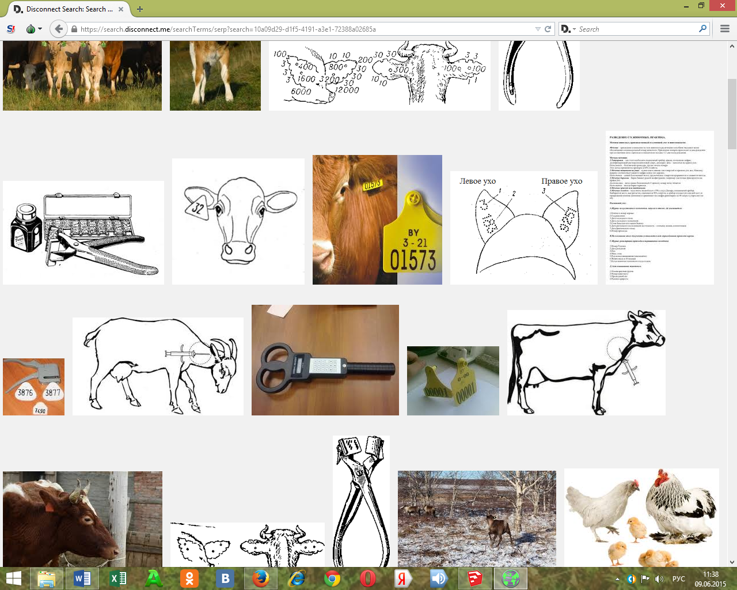Launch Internet Explorer from taskbar
737x590 pixels.
[297, 578]
